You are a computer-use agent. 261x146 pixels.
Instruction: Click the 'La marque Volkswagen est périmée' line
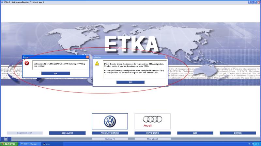tap(134, 70)
